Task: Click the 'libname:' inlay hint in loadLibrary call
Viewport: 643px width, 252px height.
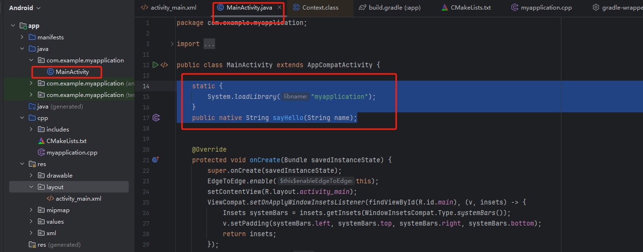Action: click(295, 96)
